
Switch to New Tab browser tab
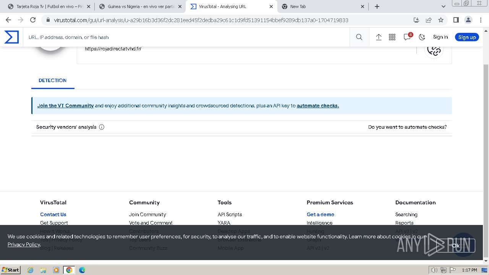(x=323, y=6)
